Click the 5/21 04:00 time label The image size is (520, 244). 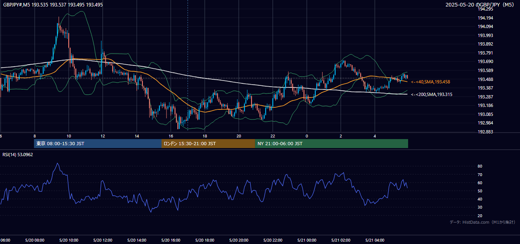375,240
